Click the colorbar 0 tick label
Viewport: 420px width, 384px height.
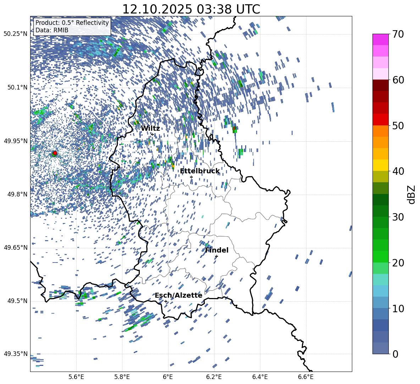click(396, 354)
